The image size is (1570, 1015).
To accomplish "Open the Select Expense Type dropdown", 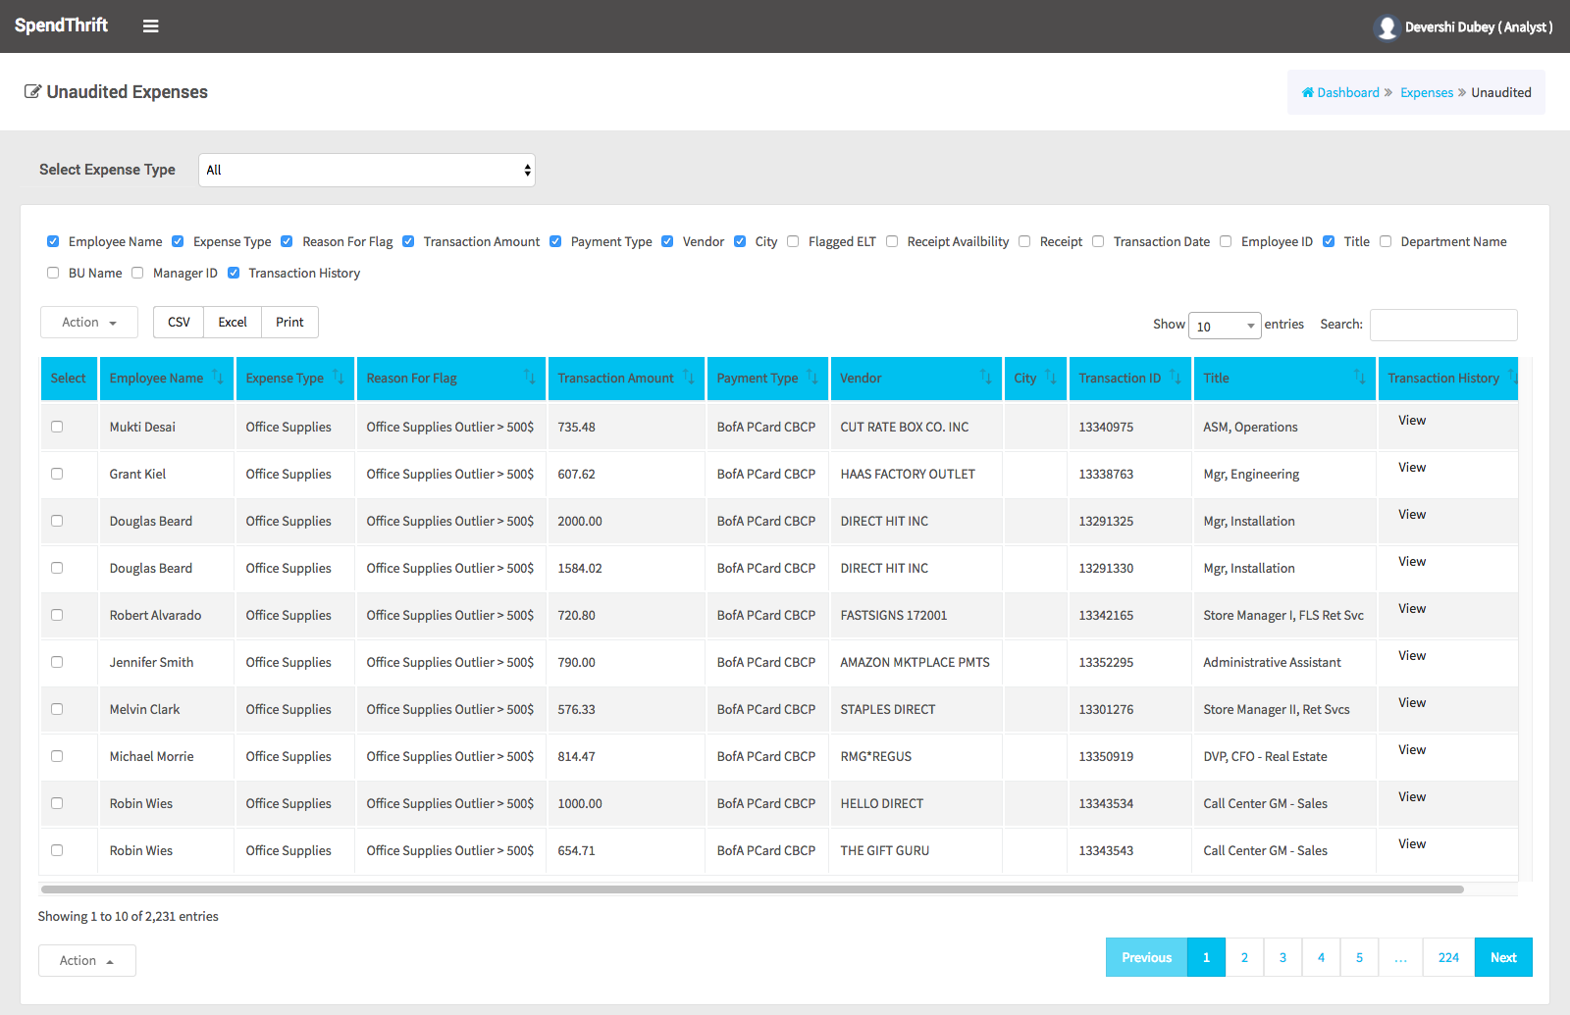I will [367, 170].
